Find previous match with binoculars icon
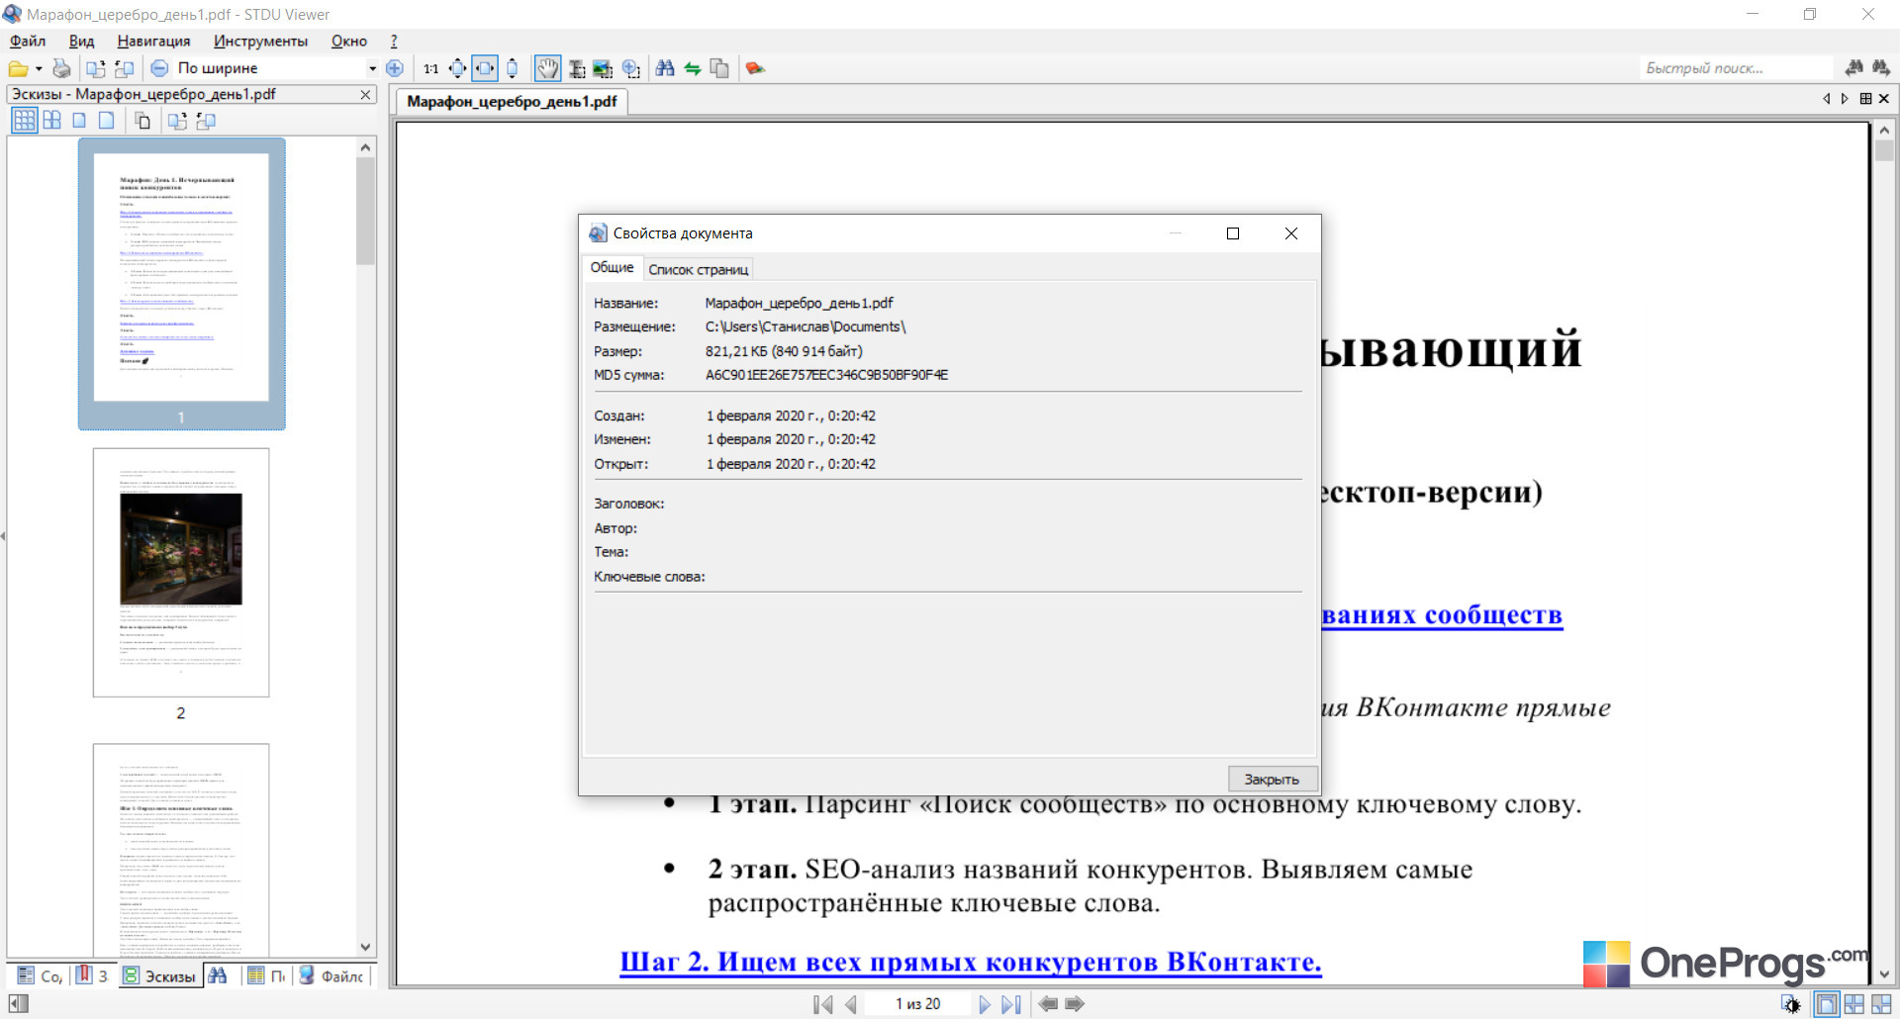Viewport: 1900px width, 1019px height. [x=1853, y=68]
